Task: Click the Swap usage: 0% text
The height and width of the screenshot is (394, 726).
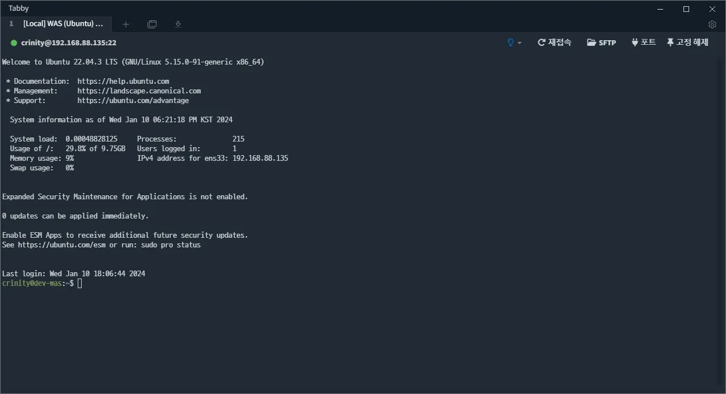Action: pos(42,168)
